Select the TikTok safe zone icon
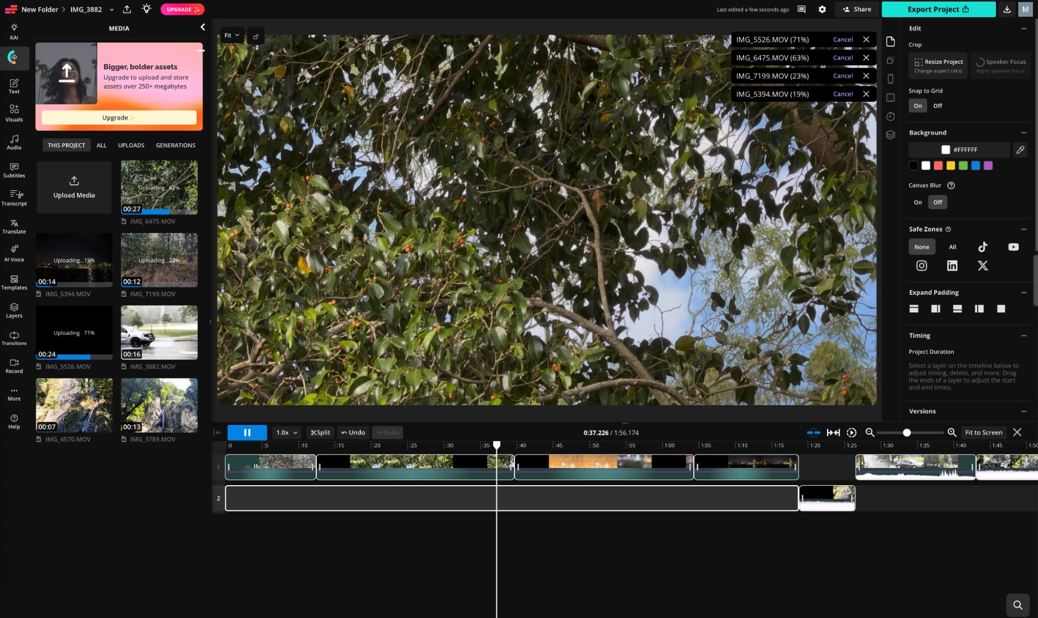 click(982, 247)
